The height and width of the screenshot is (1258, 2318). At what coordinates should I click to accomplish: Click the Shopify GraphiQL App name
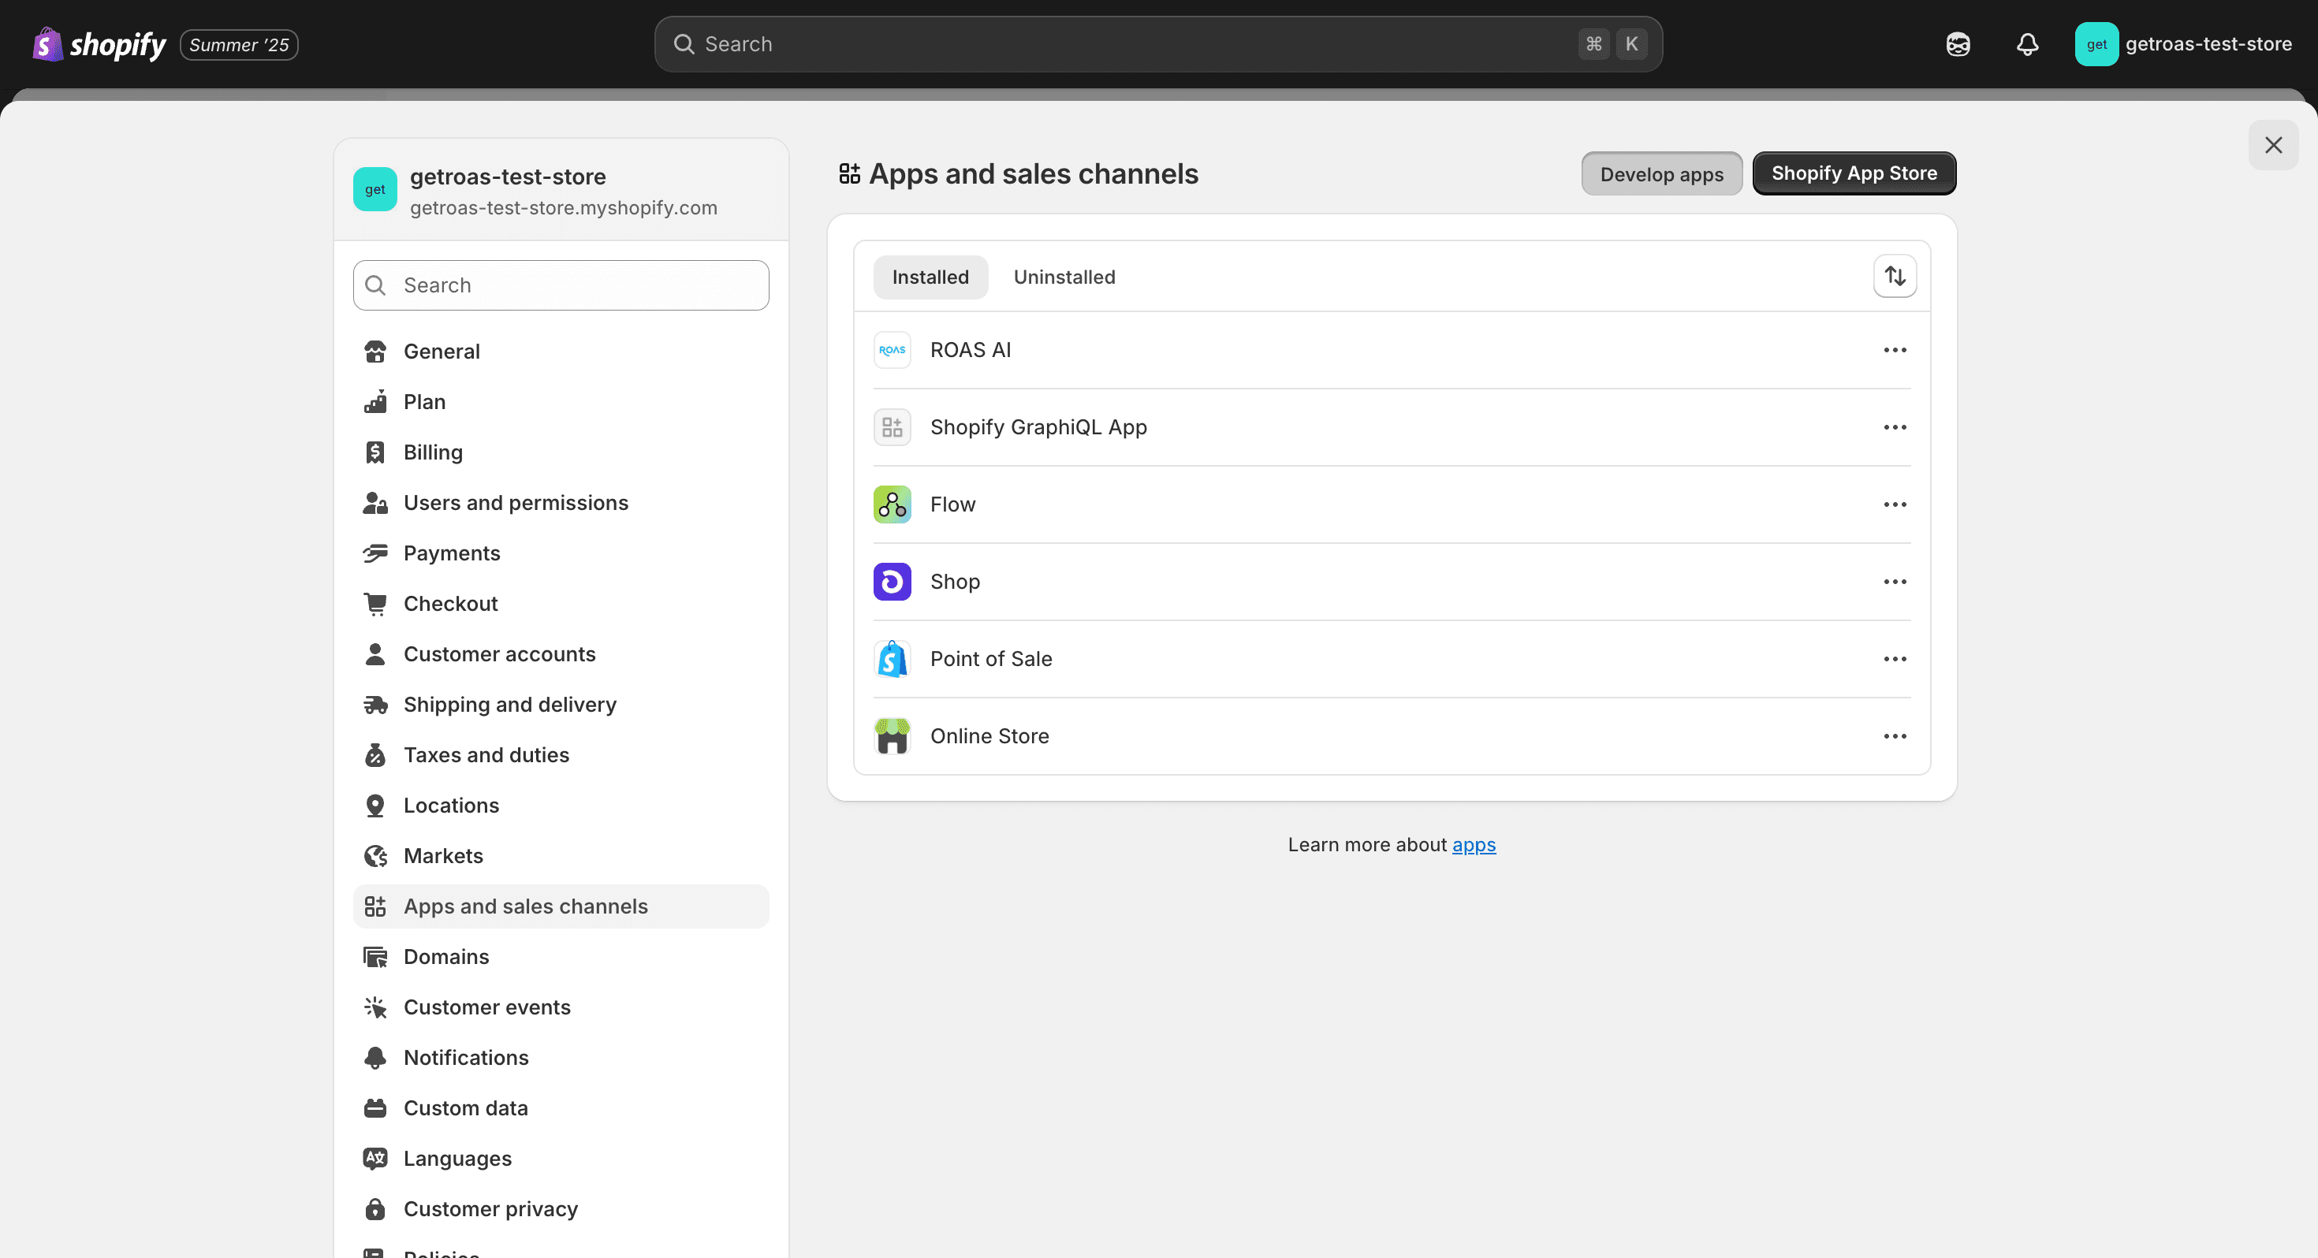click(x=1038, y=427)
